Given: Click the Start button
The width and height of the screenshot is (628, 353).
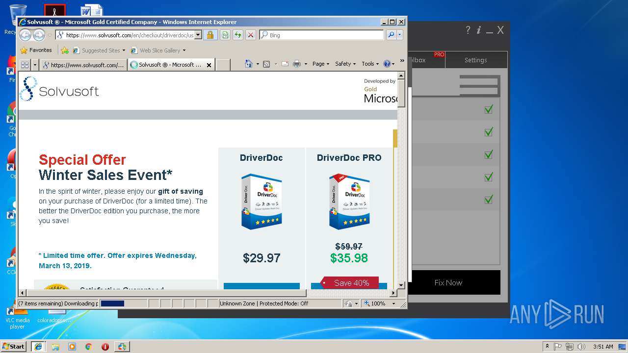Looking at the screenshot, I should point(14,346).
